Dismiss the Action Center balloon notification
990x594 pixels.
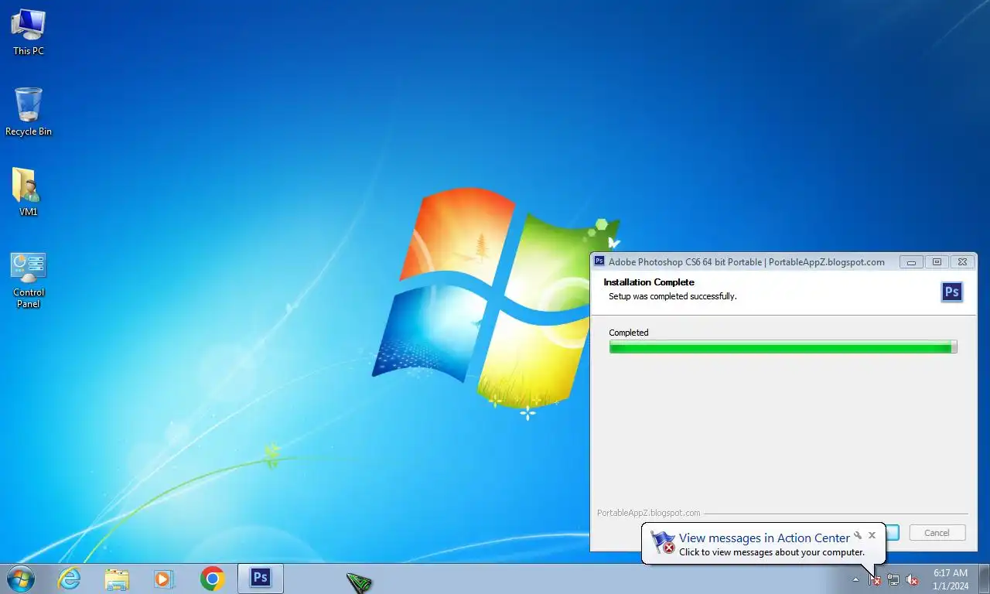point(872,535)
